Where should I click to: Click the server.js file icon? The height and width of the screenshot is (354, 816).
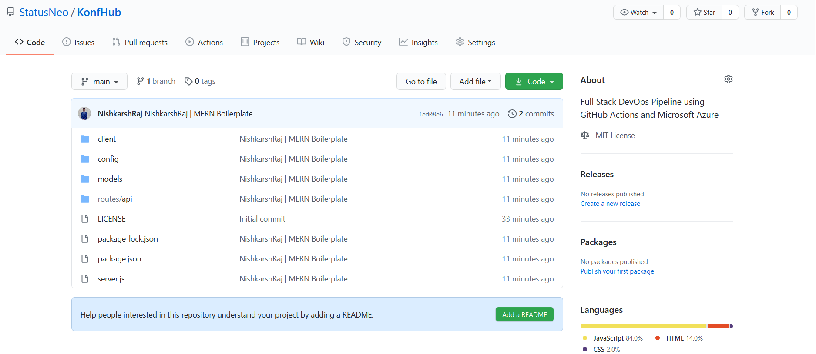[85, 279]
